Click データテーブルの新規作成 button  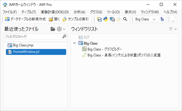click(25, 19)
